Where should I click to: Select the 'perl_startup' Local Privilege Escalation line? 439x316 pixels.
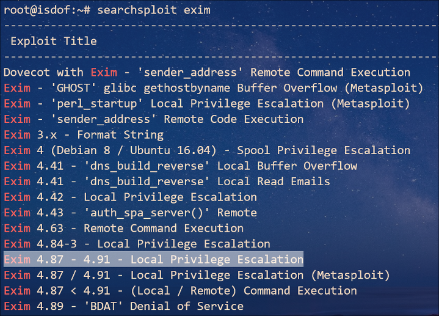click(x=207, y=104)
